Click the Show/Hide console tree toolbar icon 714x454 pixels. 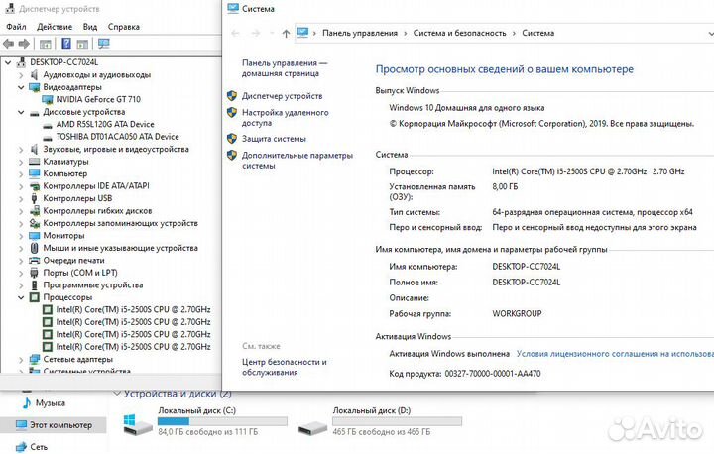[x=45, y=45]
